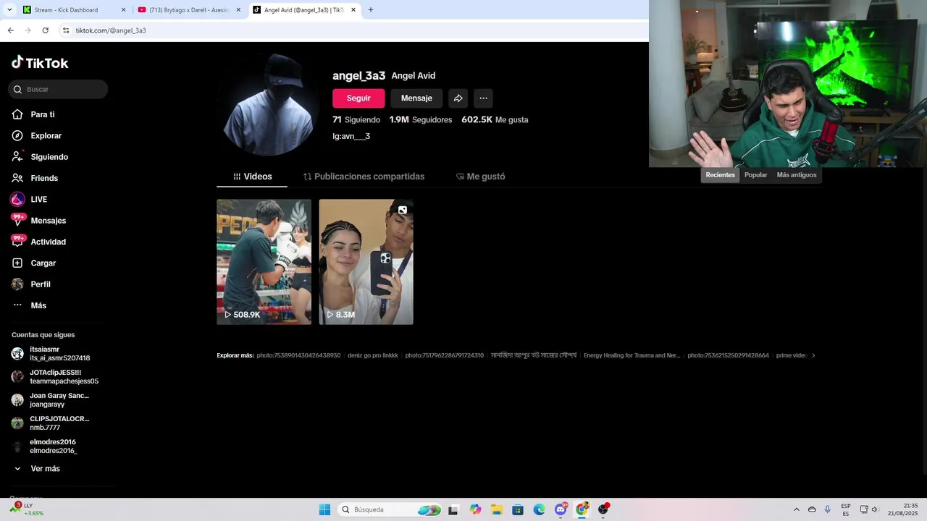Open angel_3a3 profile picture
The height and width of the screenshot is (521, 927).
point(268,105)
